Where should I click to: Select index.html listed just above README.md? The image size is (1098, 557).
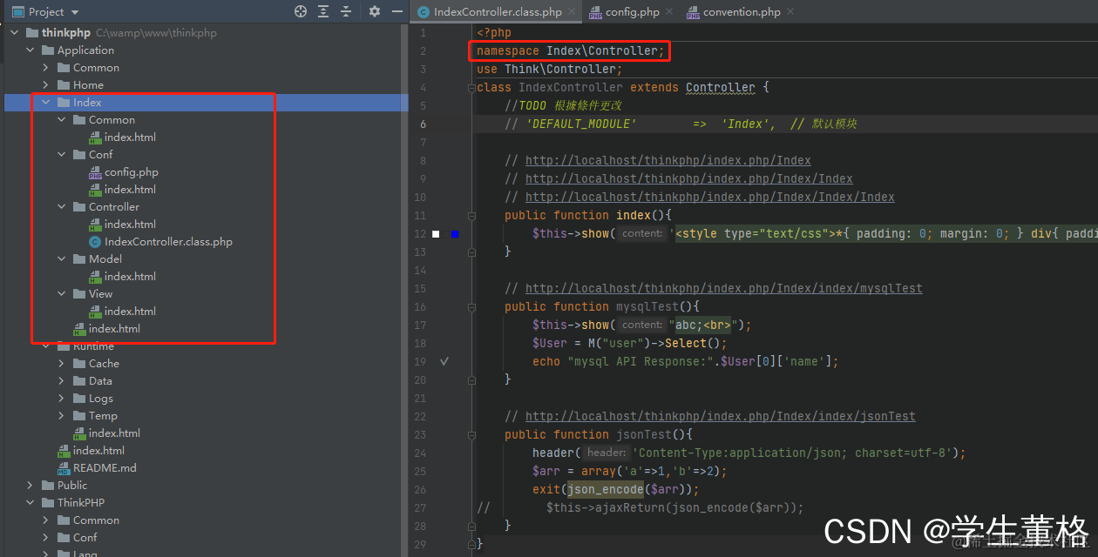98,451
